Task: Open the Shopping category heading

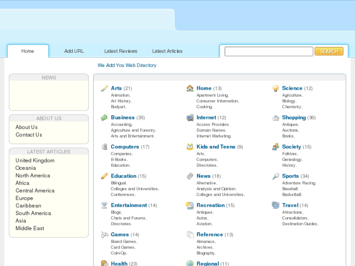Action: 294,118
